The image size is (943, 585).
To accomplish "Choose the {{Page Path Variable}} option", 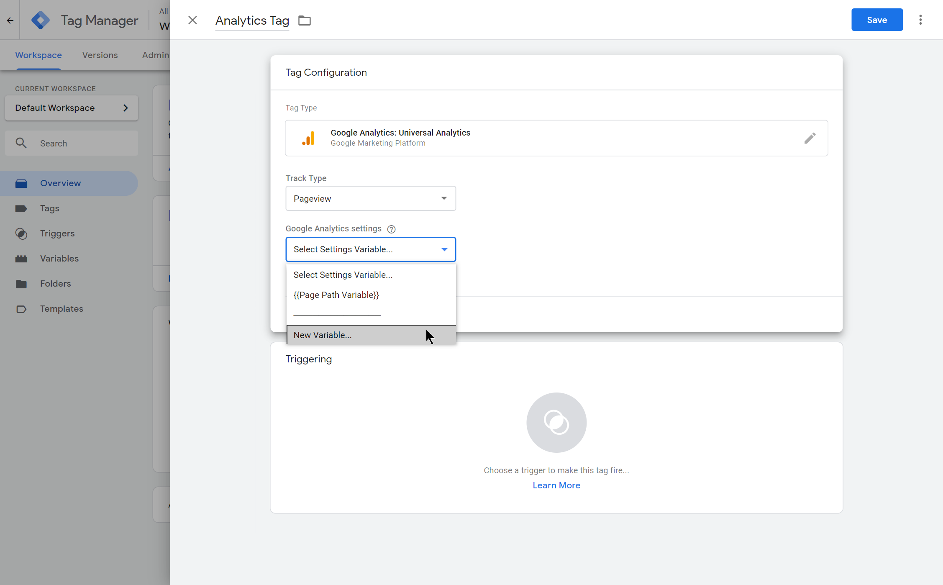I will (x=371, y=295).
